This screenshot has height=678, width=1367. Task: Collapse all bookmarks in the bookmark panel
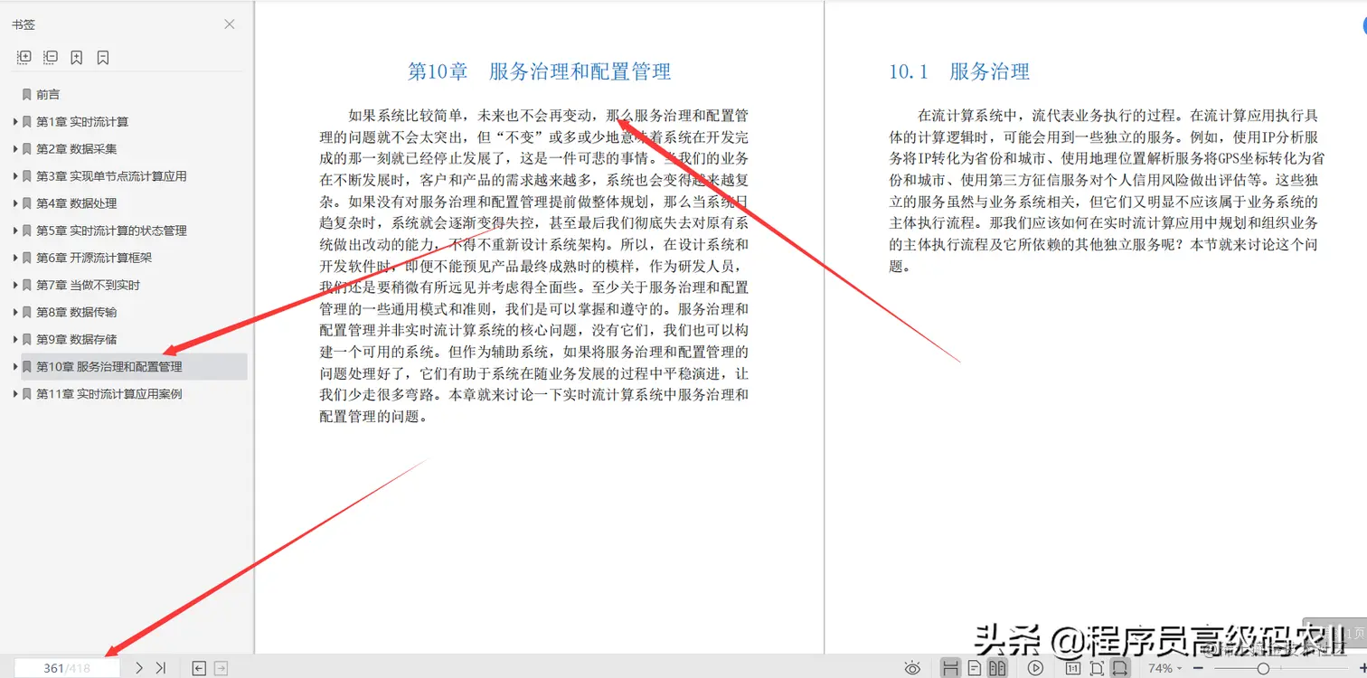coord(50,56)
